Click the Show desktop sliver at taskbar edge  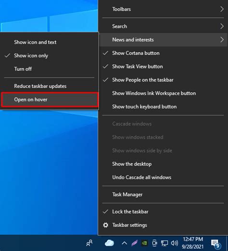pyautogui.click(x=227, y=243)
